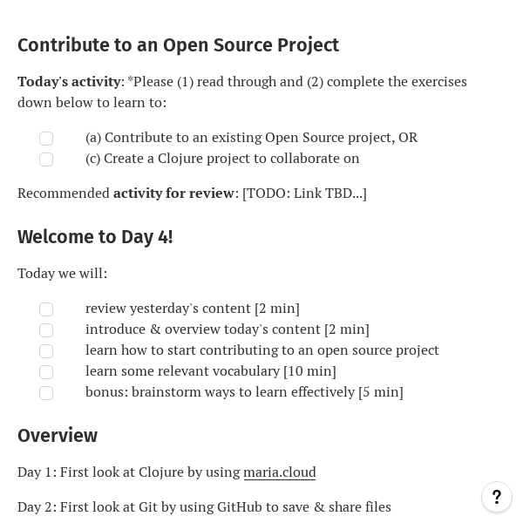Check the 'learn some relevant vocabulary' box
The image size is (523, 523).
tap(46, 372)
